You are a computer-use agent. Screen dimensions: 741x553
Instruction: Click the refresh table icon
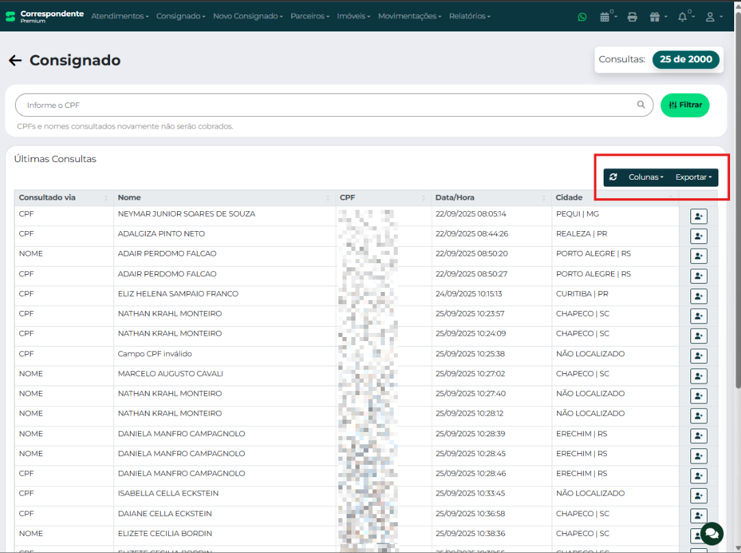[613, 177]
